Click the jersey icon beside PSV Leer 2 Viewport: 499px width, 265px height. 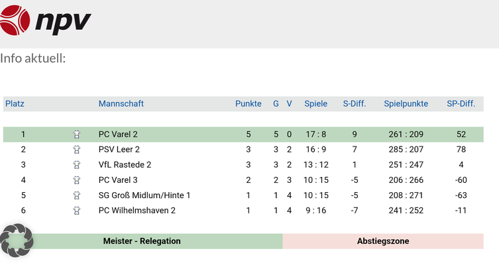coord(77,150)
